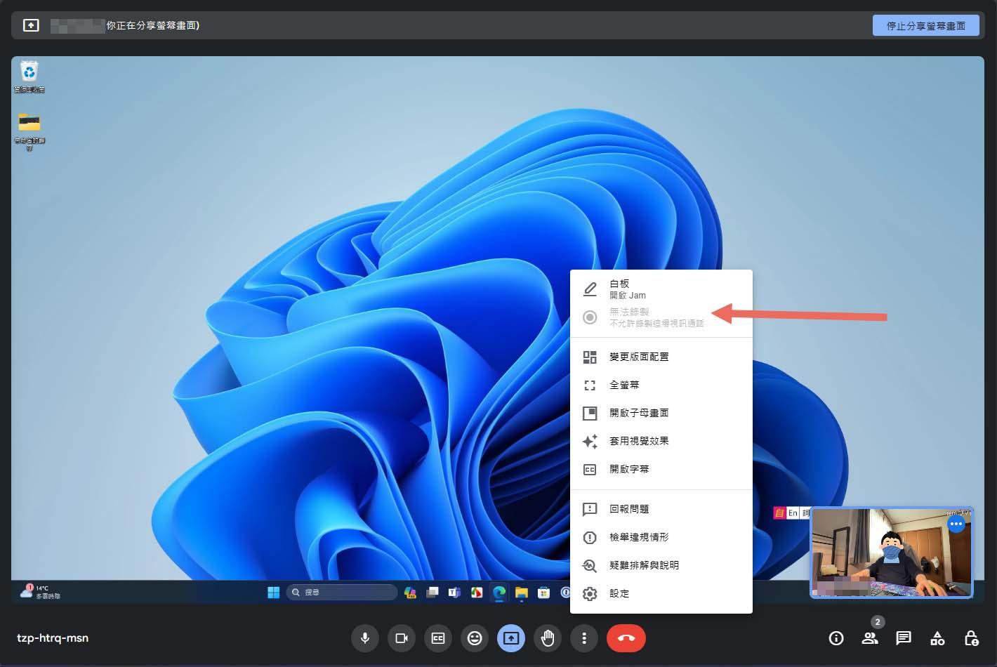Open more options three-dot button in call bar

tap(584, 638)
